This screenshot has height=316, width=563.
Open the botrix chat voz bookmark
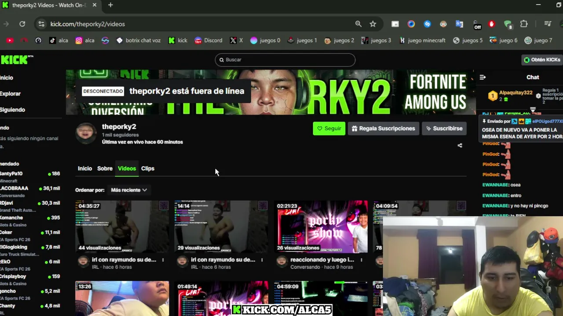tap(139, 40)
